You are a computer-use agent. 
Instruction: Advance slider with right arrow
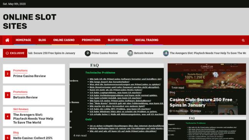pyautogui.click(x=237, y=80)
